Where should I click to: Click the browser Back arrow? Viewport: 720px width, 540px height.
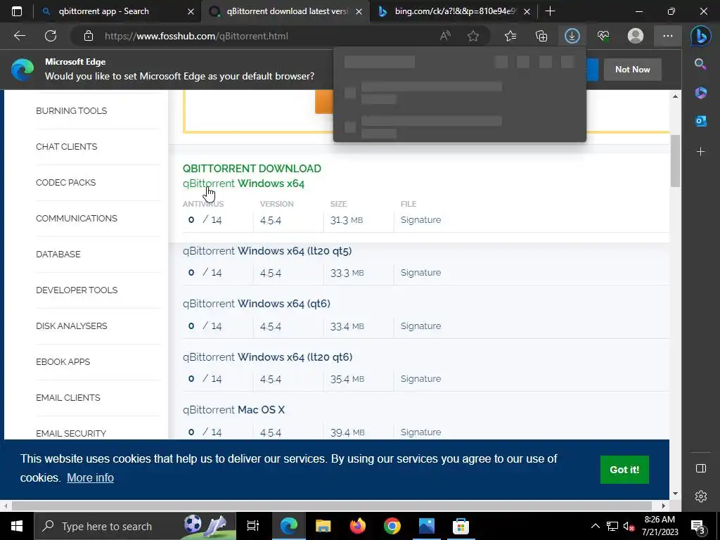[20, 36]
